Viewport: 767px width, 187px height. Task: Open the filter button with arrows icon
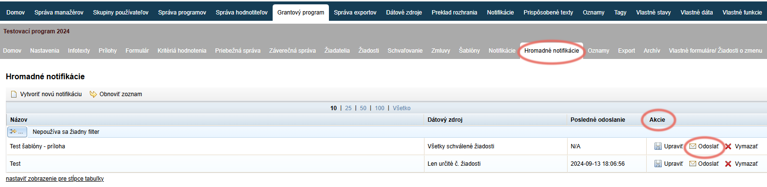pos(17,131)
